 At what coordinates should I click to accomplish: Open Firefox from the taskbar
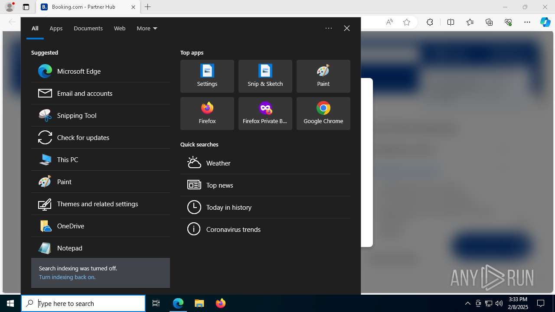click(x=221, y=303)
